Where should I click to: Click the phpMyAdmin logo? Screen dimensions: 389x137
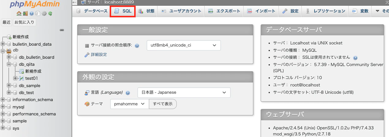click(35, 4)
